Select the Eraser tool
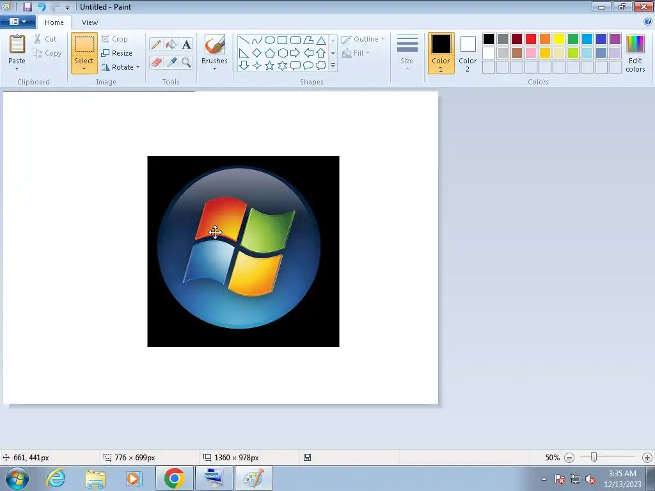 tap(156, 62)
